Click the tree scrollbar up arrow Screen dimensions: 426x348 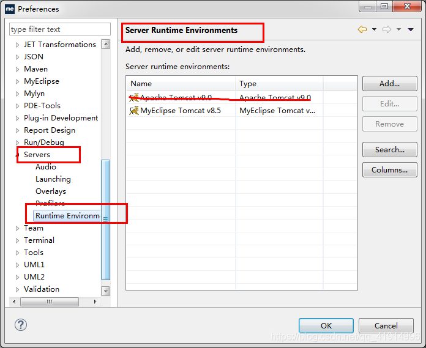(x=106, y=44)
